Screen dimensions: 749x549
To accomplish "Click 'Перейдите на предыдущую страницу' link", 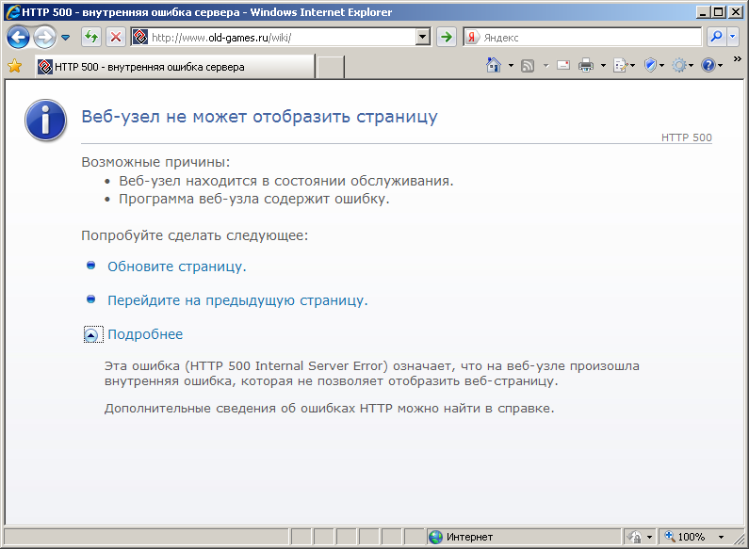I will pos(237,300).
